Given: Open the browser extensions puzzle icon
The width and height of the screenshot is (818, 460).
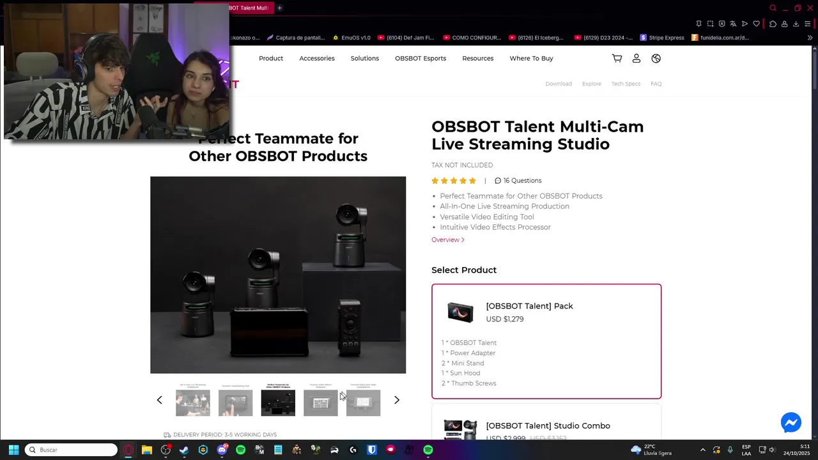Looking at the screenshot, I should click(773, 24).
